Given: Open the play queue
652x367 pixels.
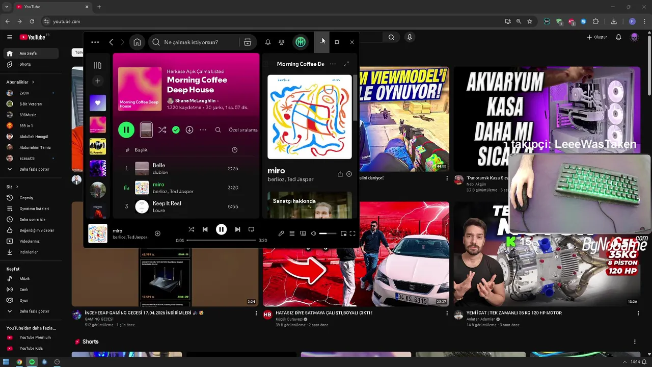Looking at the screenshot, I should pyautogui.click(x=292, y=233).
